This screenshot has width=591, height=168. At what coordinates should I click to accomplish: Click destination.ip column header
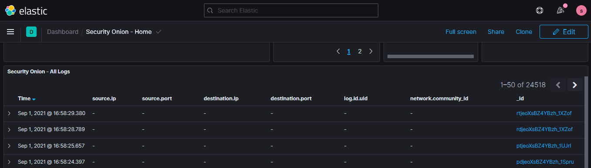(221, 99)
